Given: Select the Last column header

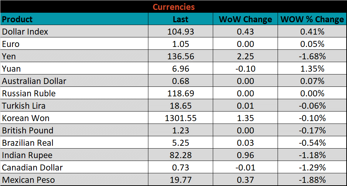Looking at the screenshot, I should (x=181, y=19).
